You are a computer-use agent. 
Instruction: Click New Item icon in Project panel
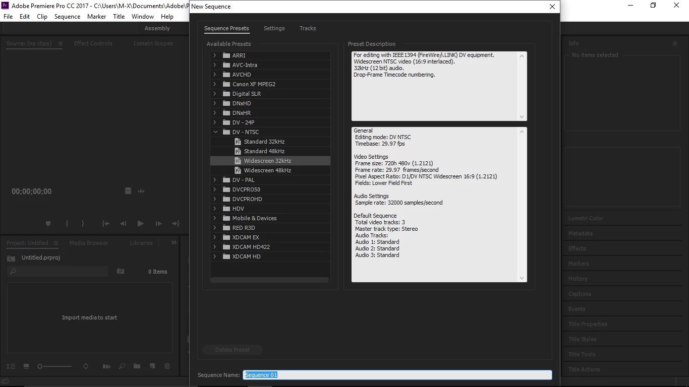[x=152, y=366]
